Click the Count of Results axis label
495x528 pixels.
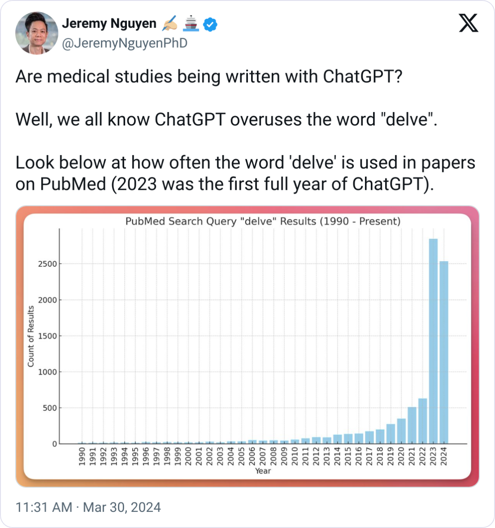coord(31,336)
